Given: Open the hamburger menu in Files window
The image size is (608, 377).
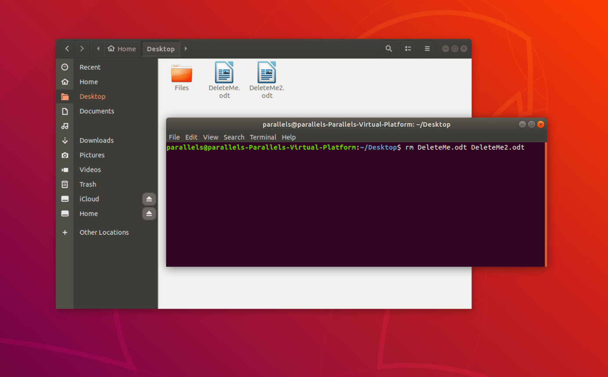Looking at the screenshot, I should click(427, 48).
